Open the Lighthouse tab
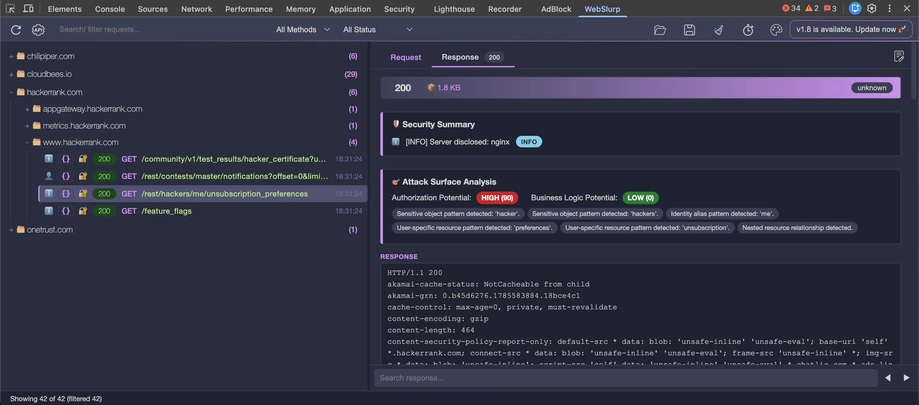The width and height of the screenshot is (919, 405). [454, 9]
